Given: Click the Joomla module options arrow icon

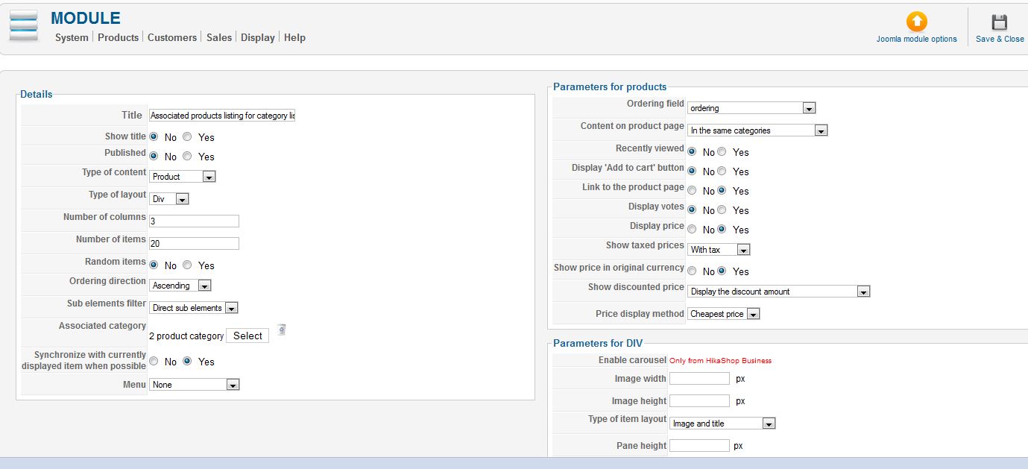Looking at the screenshot, I should (x=916, y=22).
